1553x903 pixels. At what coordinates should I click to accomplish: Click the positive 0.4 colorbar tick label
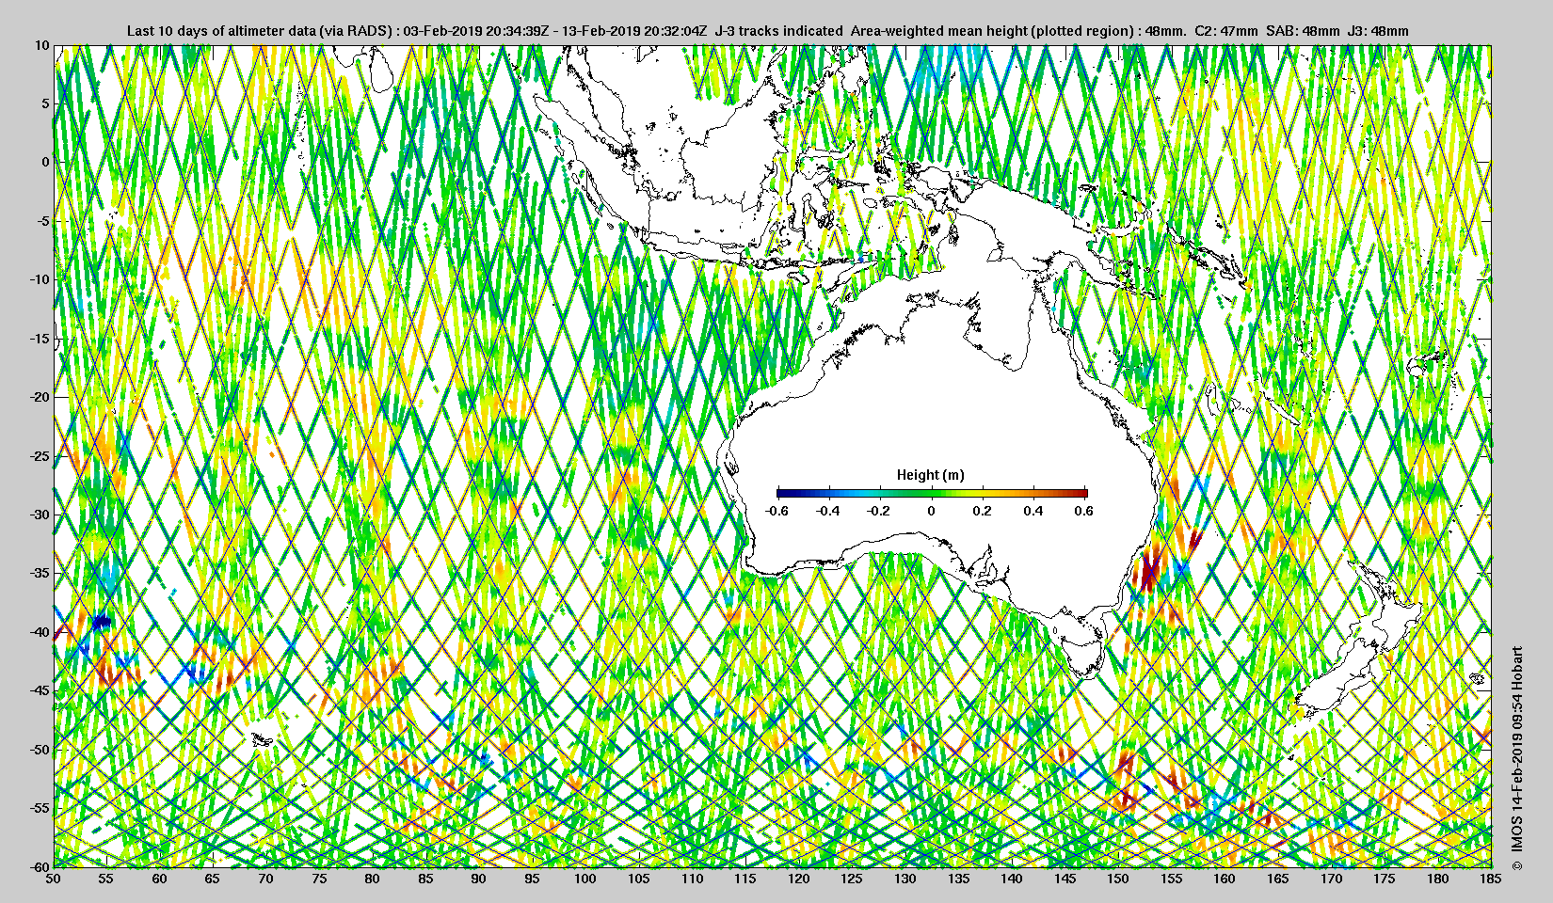(1033, 512)
